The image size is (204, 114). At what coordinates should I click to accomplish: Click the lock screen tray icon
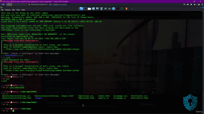199,4
